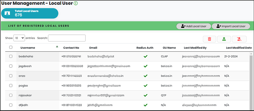254x111 pixels.
Task: Click the table's vertical scrollbar
Action: point(251,83)
